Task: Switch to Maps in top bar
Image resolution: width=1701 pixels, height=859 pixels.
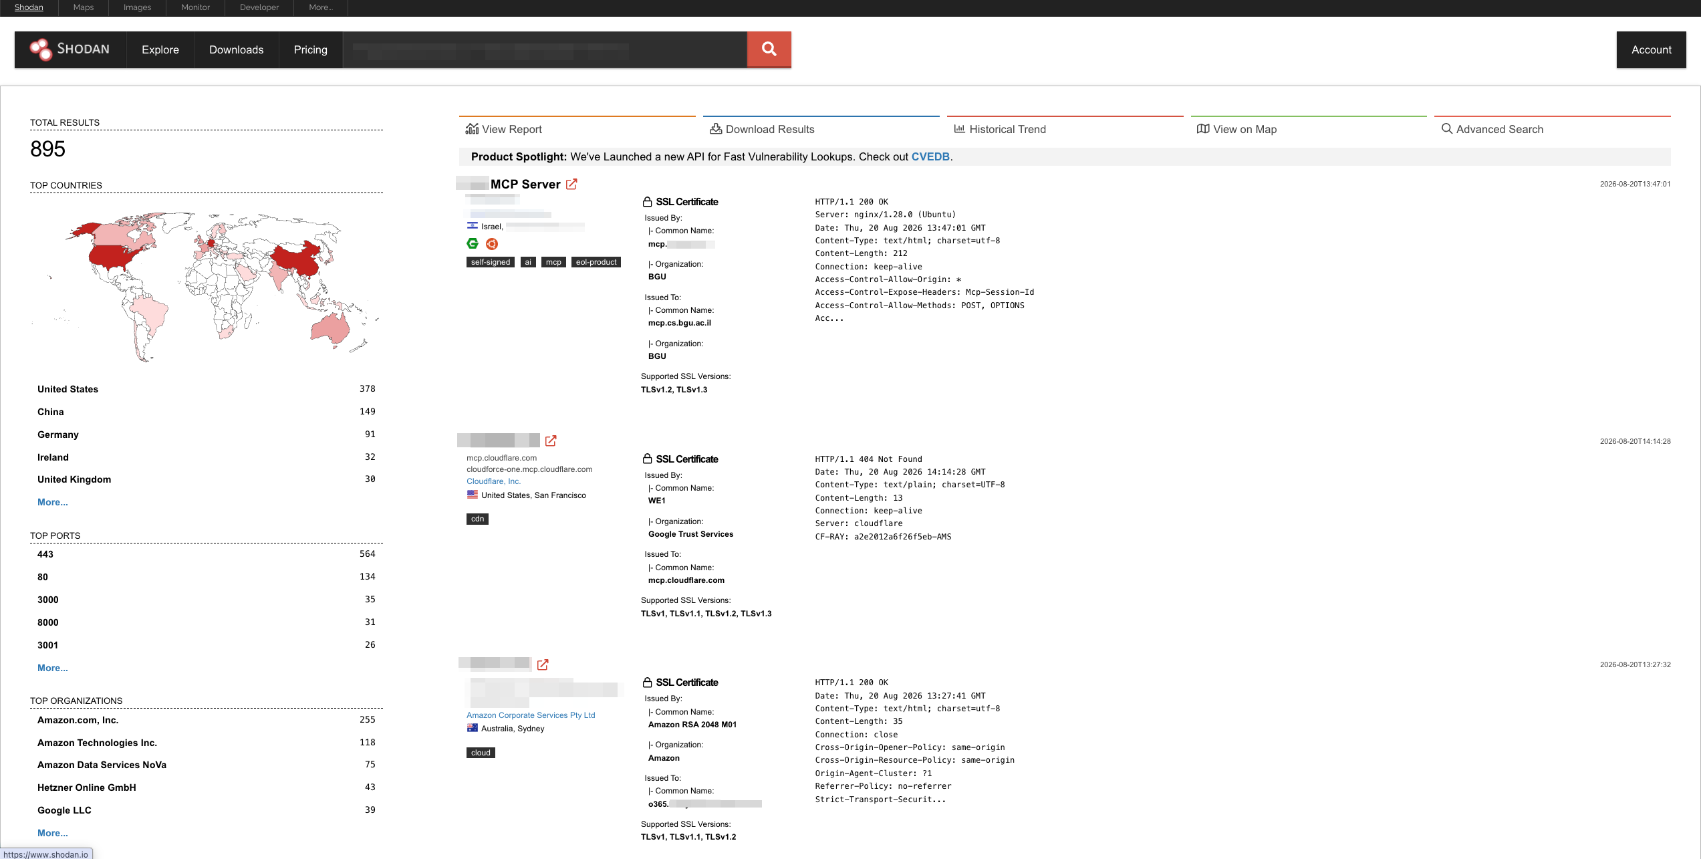Action: [84, 7]
